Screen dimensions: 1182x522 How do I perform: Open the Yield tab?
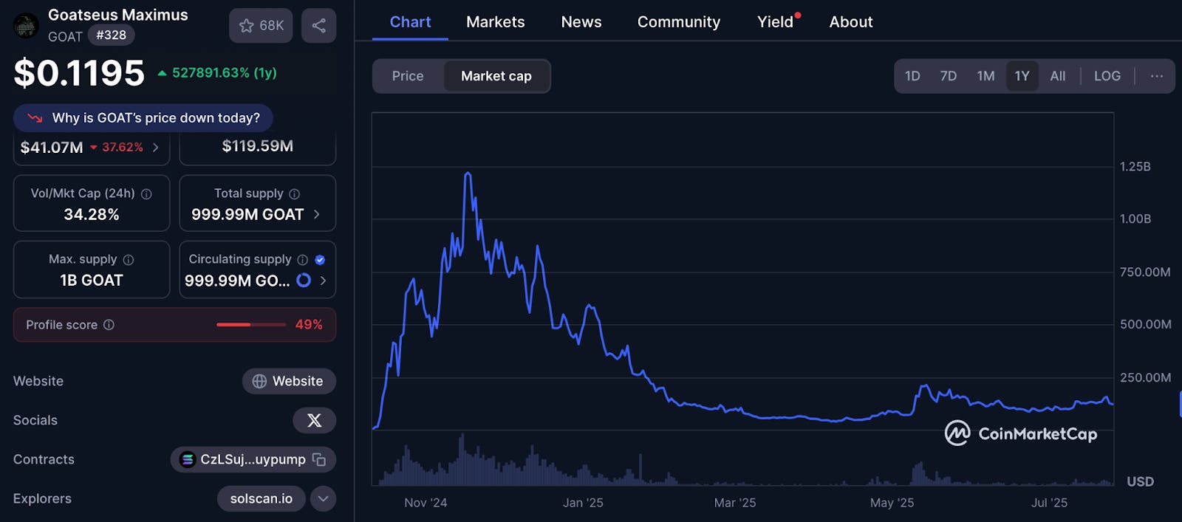[776, 22]
